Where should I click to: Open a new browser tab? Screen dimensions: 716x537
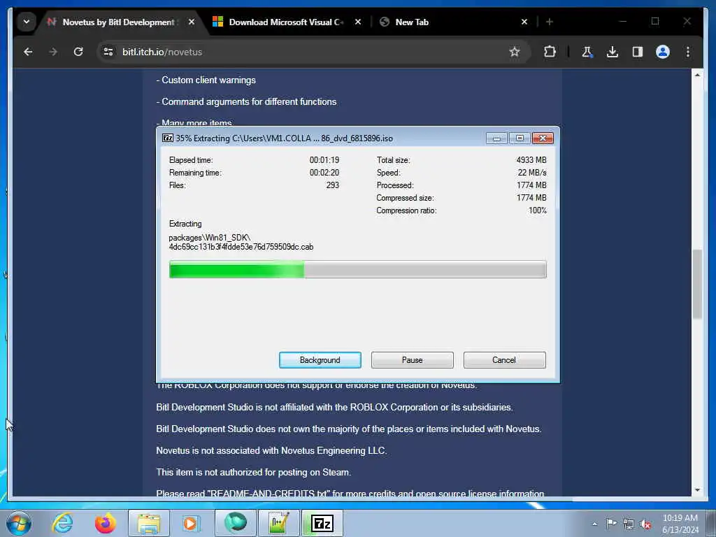pos(550,22)
